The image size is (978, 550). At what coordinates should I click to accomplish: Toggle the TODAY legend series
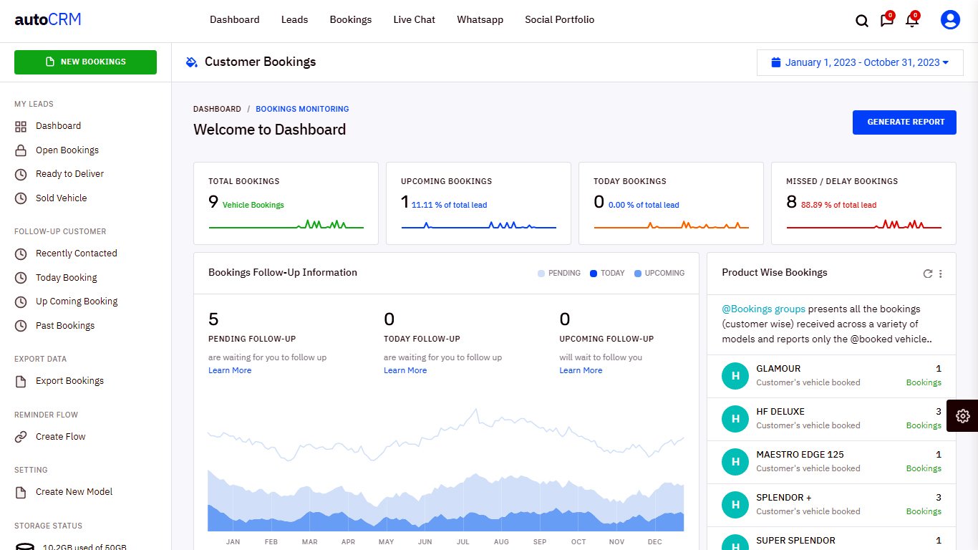click(x=607, y=273)
